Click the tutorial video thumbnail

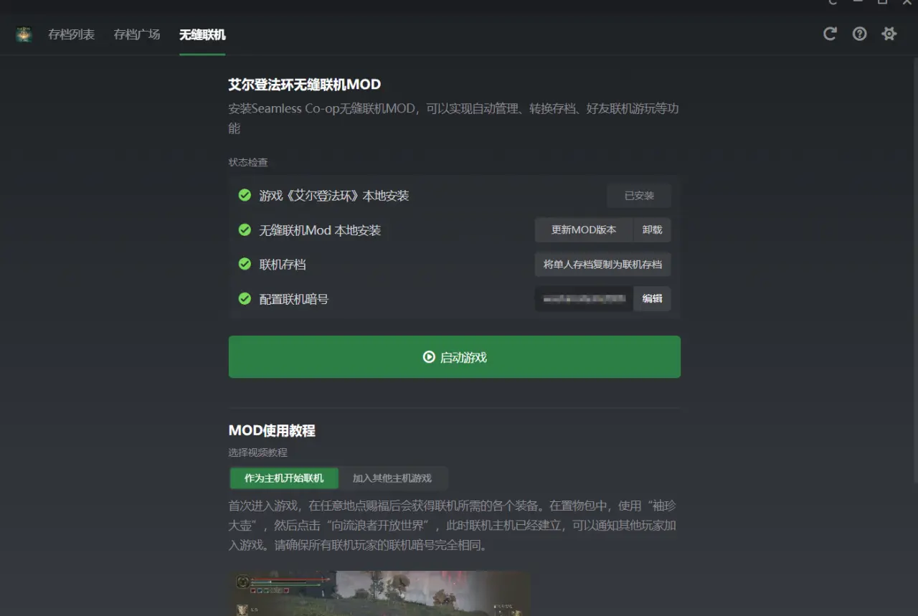click(x=380, y=593)
